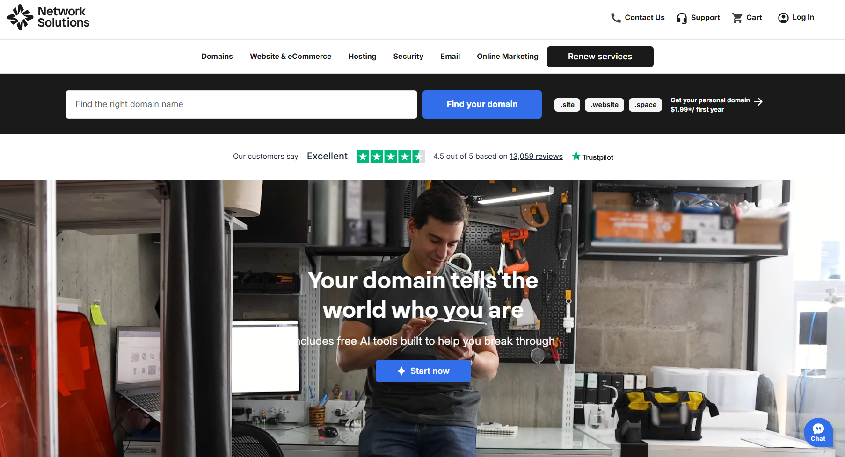Click the Support headset icon

coord(682,18)
